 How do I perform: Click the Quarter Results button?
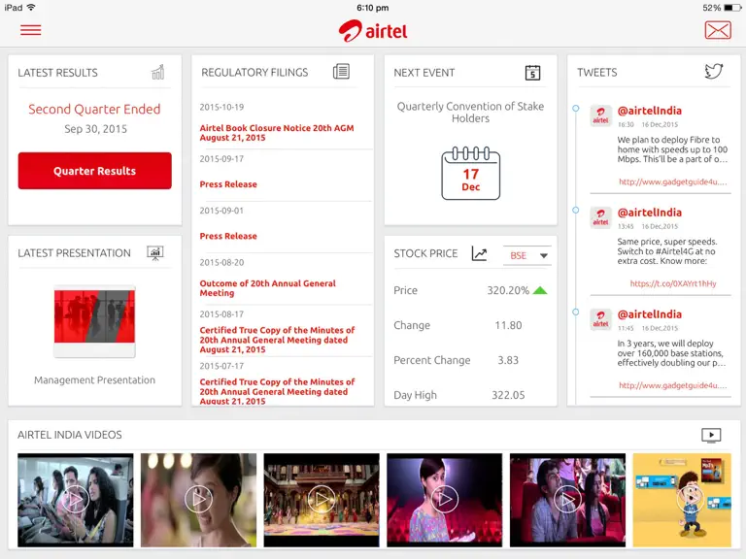[94, 171]
